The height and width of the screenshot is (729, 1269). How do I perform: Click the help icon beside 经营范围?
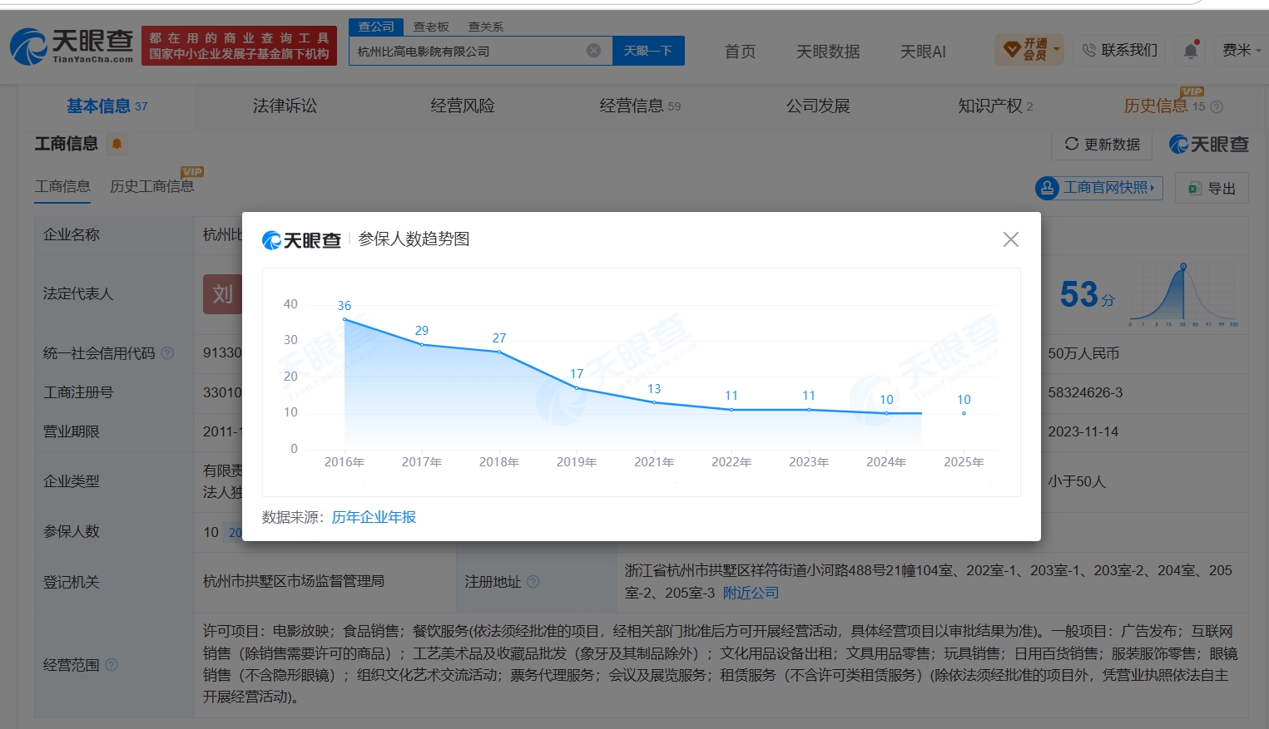[112, 665]
